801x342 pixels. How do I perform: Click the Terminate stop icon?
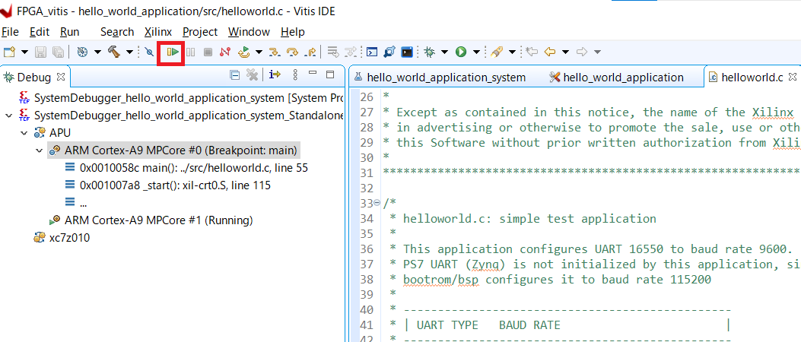tap(208, 52)
